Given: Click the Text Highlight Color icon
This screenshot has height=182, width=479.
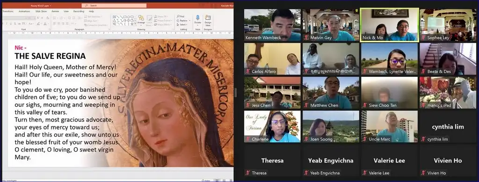Looking at the screenshot, I should [38, 23].
